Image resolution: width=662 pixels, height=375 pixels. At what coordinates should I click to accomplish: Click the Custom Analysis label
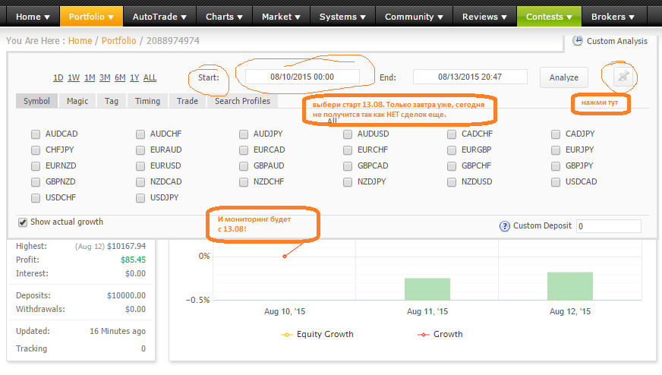(616, 41)
